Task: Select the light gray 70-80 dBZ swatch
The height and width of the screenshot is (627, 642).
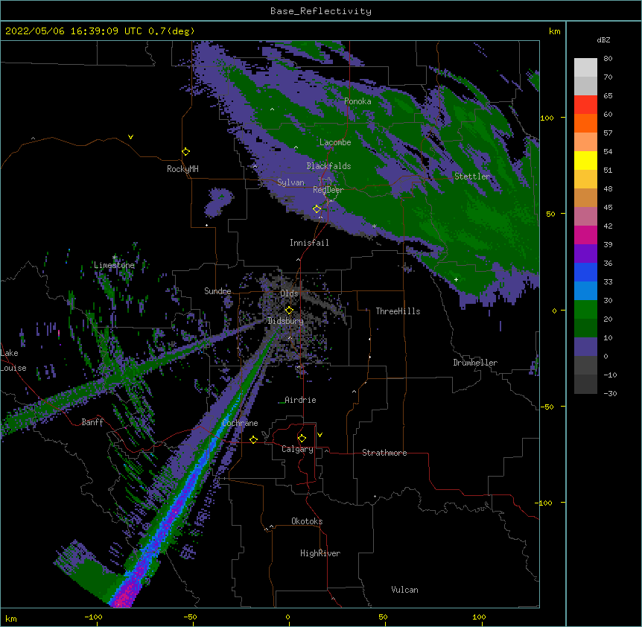Action: click(585, 68)
